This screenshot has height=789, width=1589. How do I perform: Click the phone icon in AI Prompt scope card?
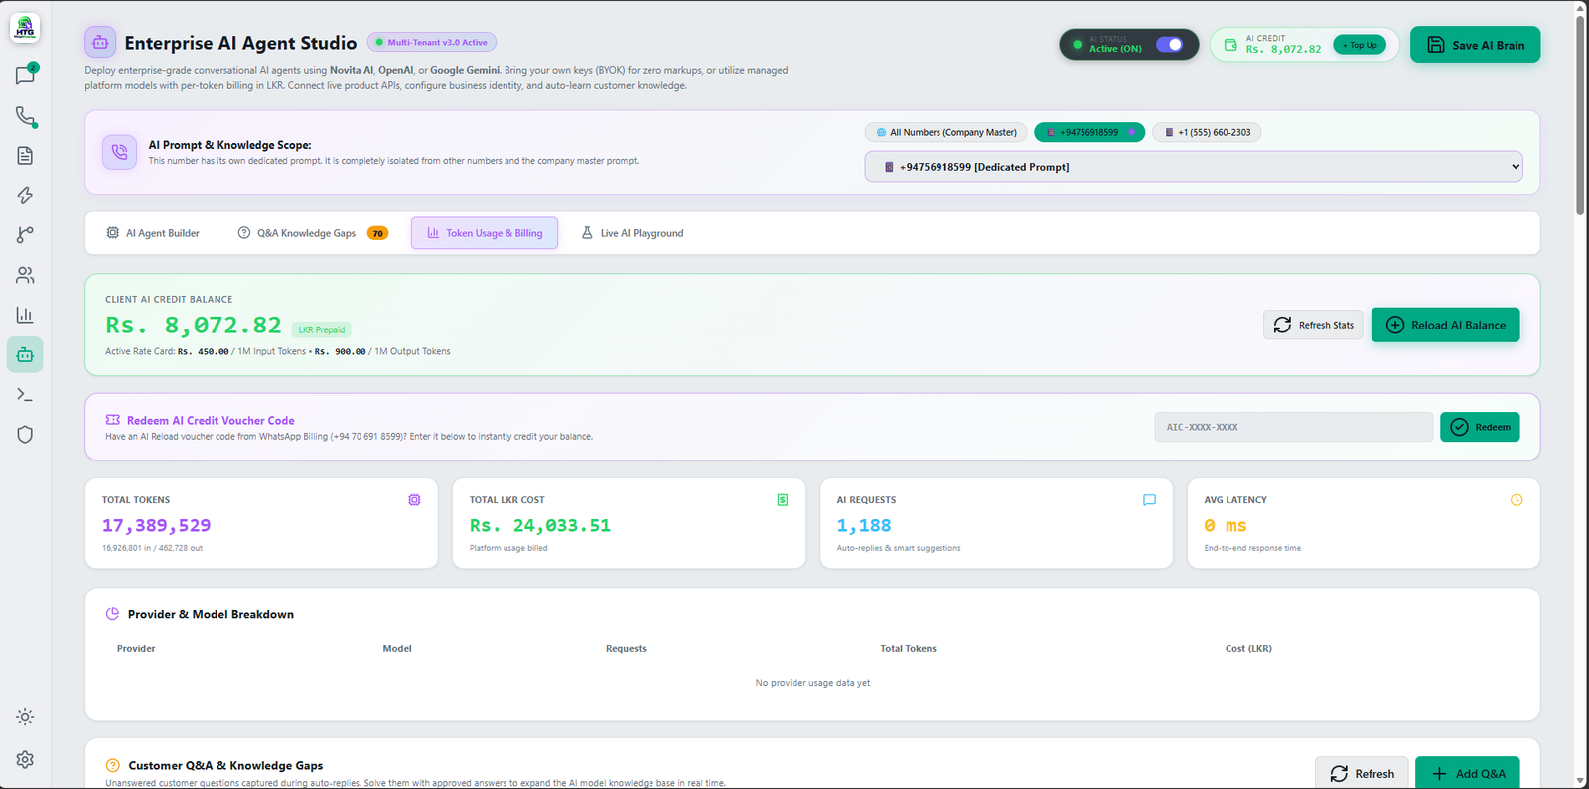pyautogui.click(x=119, y=152)
